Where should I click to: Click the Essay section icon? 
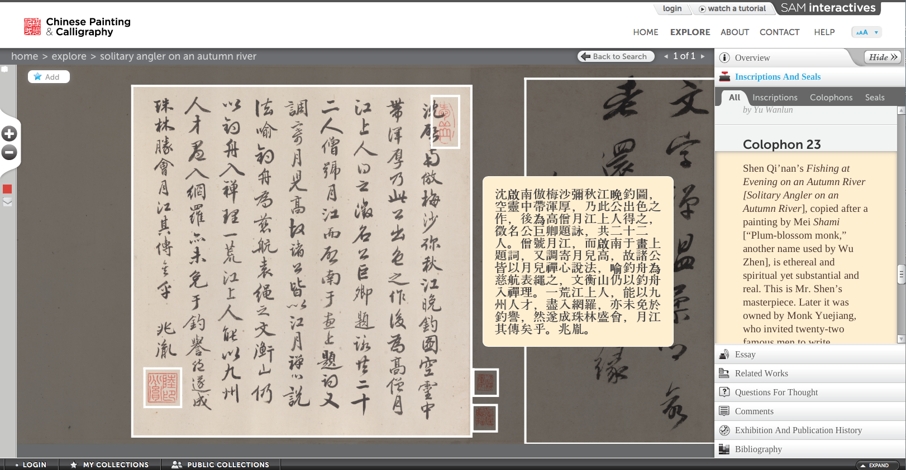click(x=724, y=355)
